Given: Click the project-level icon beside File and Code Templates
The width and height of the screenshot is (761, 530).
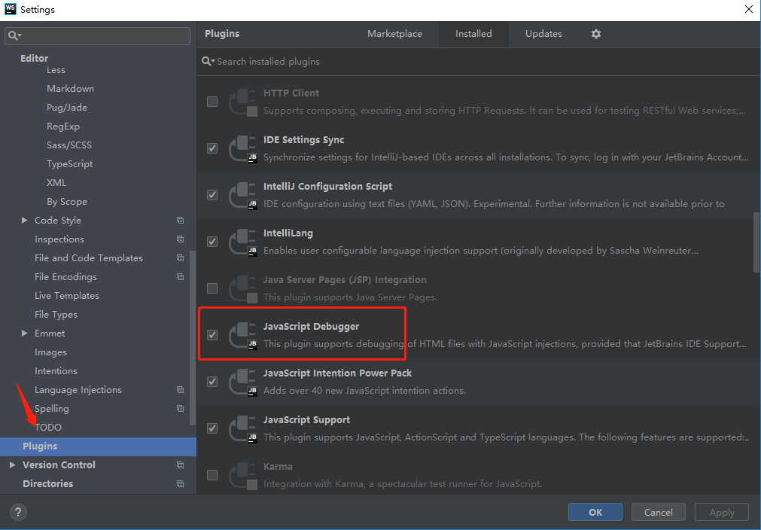Looking at the screenshot, I should [x=180, y=257].
